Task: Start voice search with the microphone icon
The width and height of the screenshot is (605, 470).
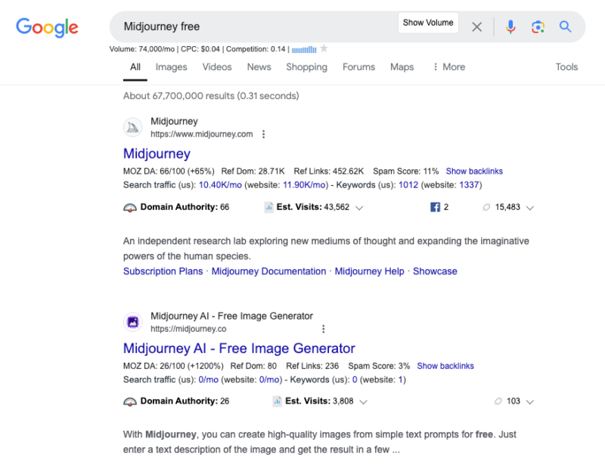Action: [510, 27]
